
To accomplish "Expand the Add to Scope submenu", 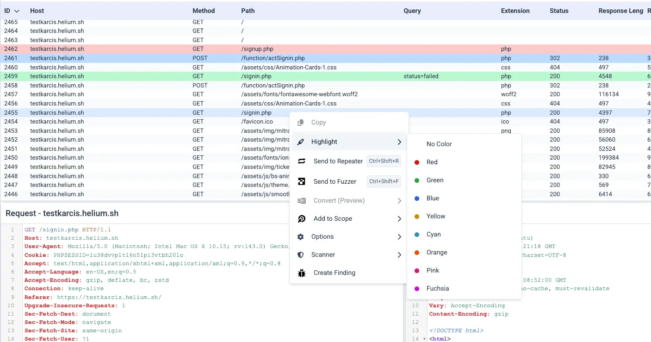I will click(x=399, y=218).
